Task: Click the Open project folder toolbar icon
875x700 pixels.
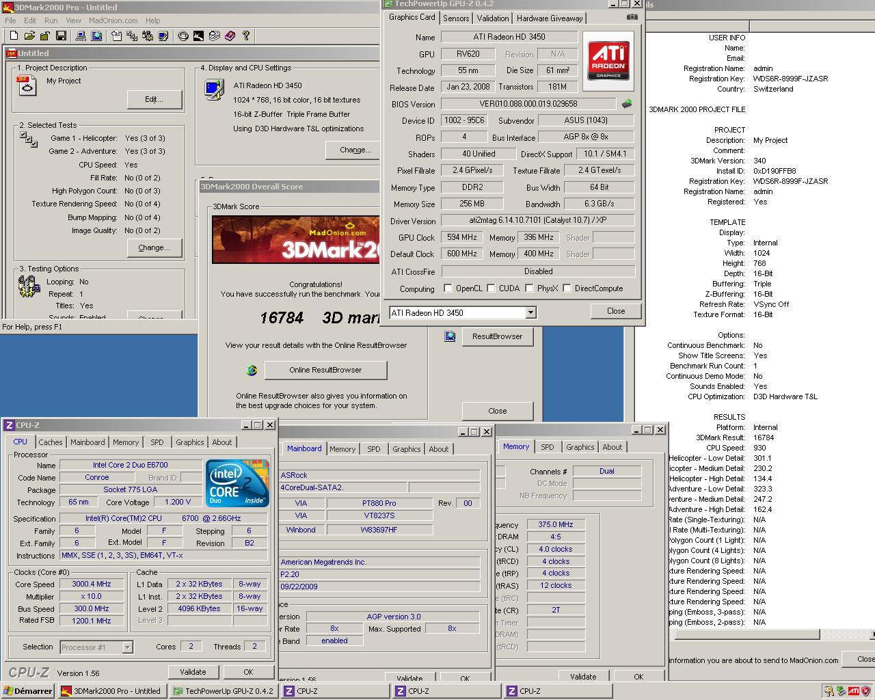Action: [29, 36]
